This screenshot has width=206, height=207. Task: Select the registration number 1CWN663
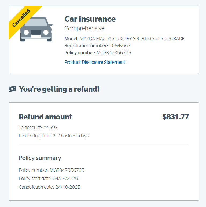pos(120,46)
